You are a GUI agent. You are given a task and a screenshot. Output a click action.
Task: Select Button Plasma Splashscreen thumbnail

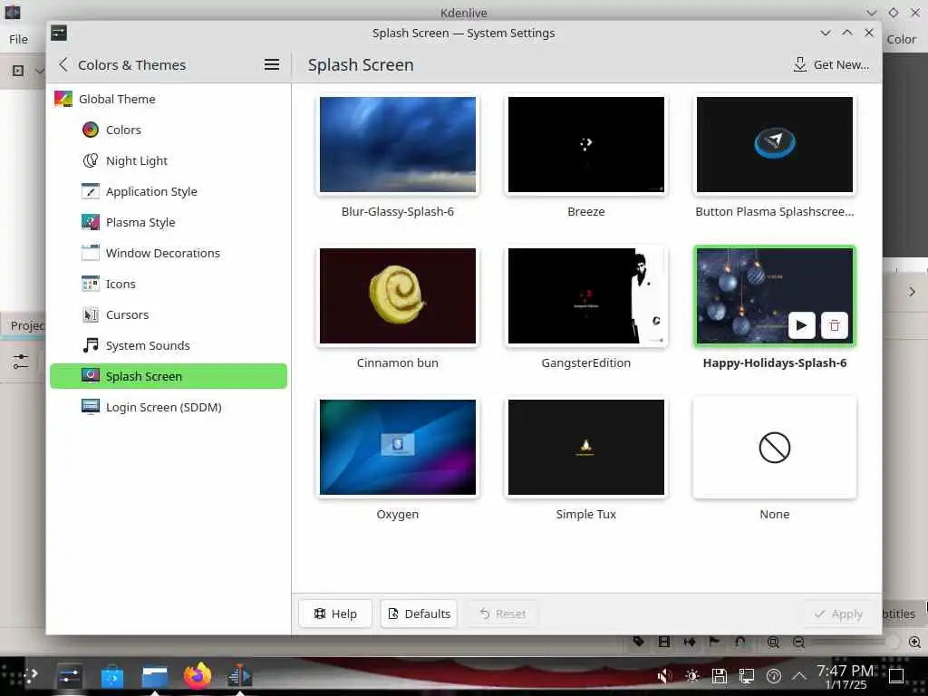[x=775, y=144]
